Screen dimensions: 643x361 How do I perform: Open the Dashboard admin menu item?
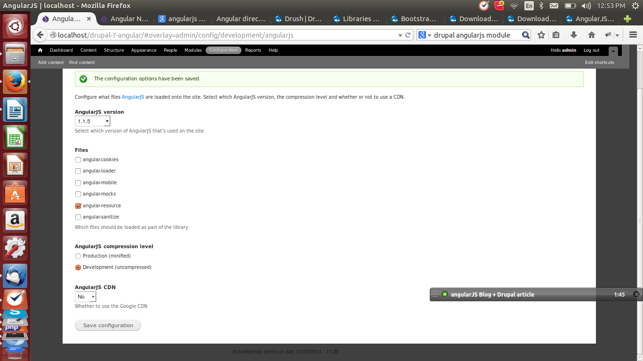tap(61, 50)
